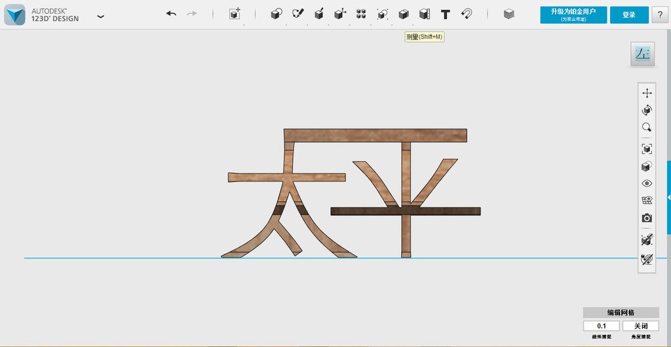Click the Fit to view icon

point(647,149)
